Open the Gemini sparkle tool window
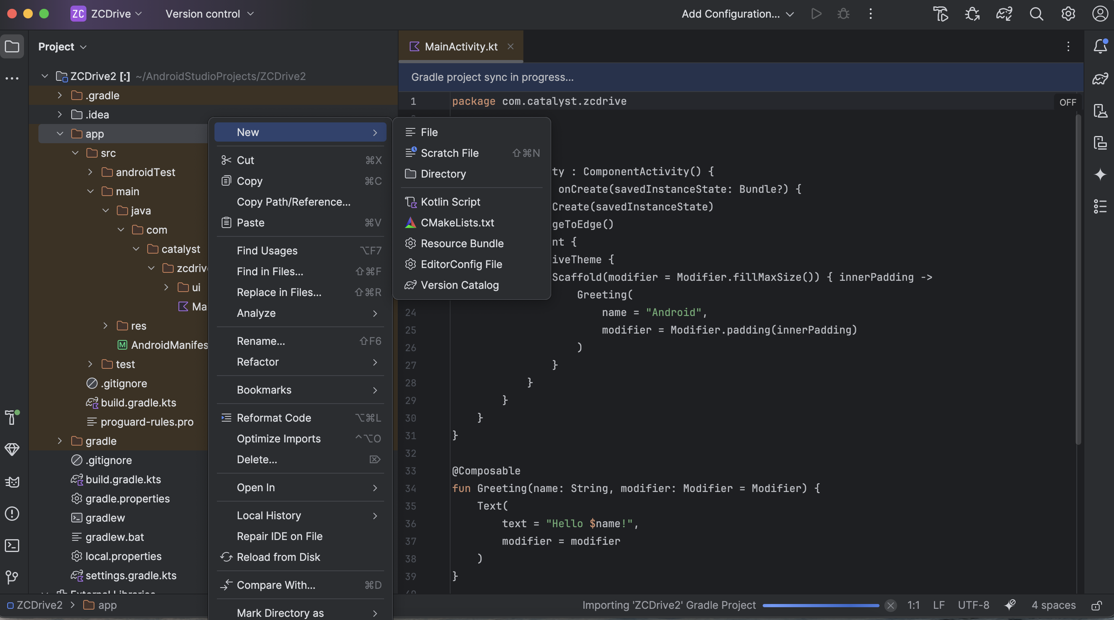1114x620 pixels. pos(1100,174)
